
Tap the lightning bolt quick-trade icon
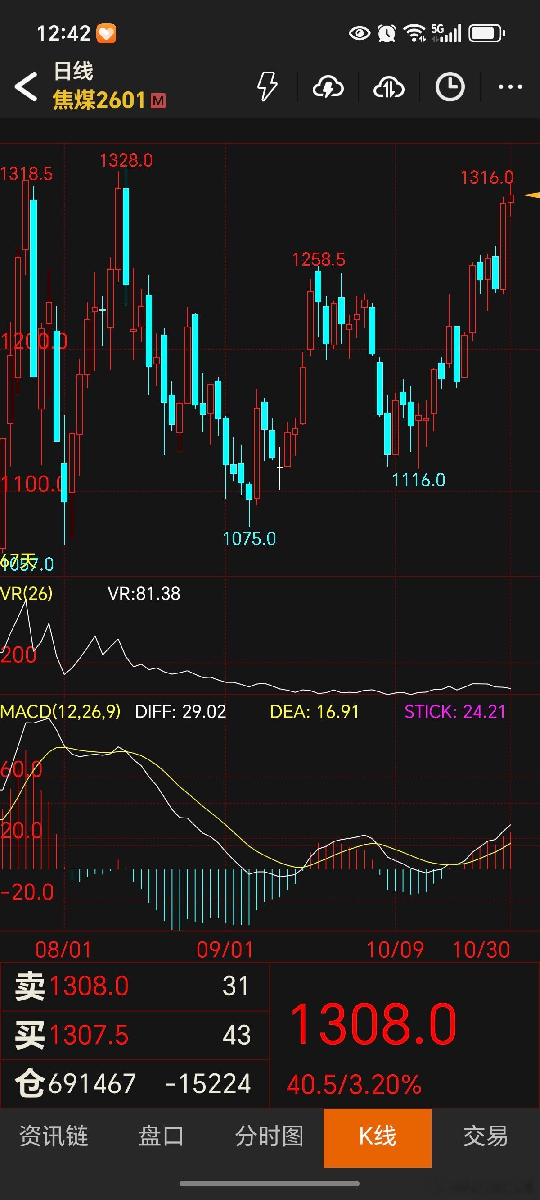[268, 86]
